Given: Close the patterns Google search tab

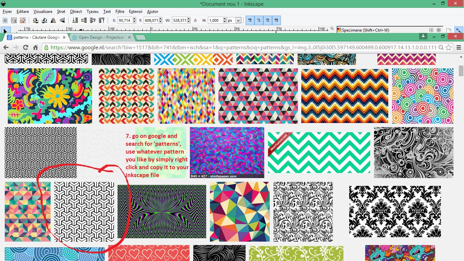Looking at the screenshot, I should [x=64, y=37].
